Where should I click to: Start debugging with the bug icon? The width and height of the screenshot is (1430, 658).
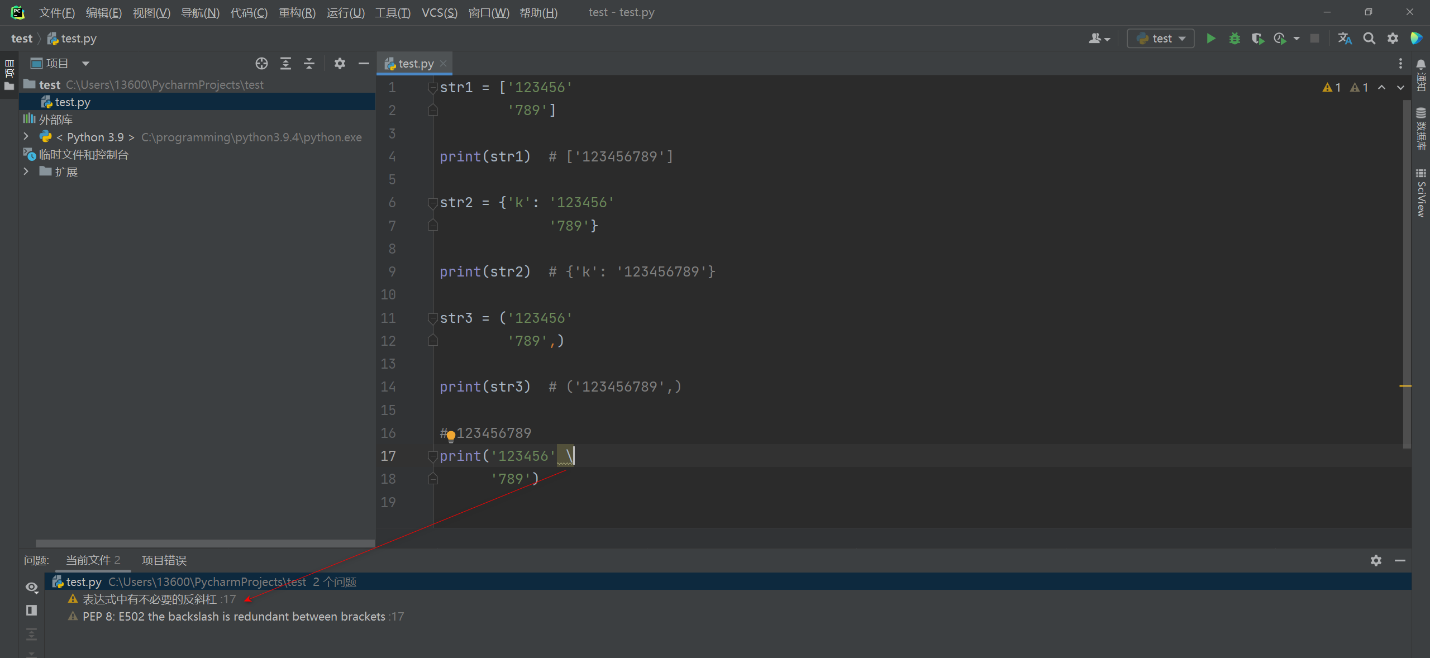(x=1234, y=39)
